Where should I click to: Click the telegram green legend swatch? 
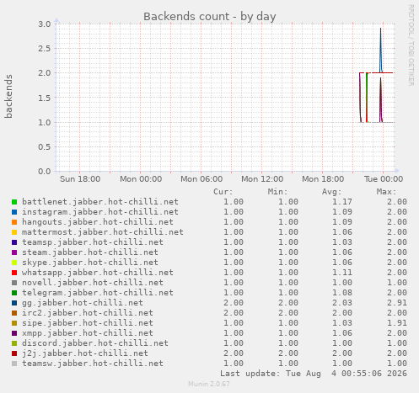coord(14,293)
